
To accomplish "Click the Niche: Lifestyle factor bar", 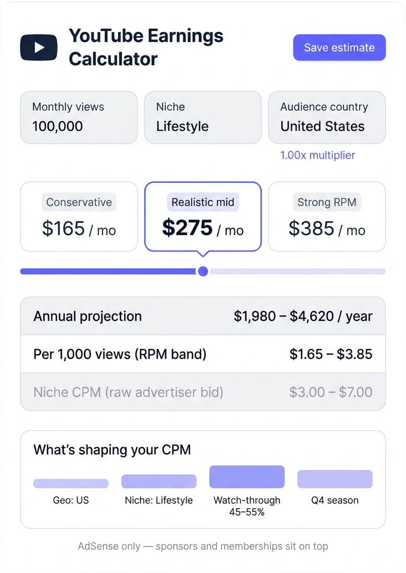I will point(159,481).
